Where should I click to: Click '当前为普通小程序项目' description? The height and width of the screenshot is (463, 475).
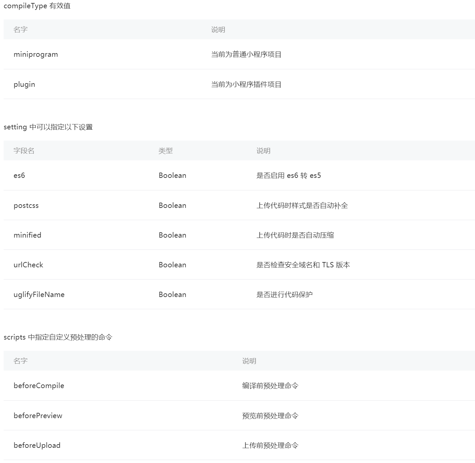coord(246,54)
